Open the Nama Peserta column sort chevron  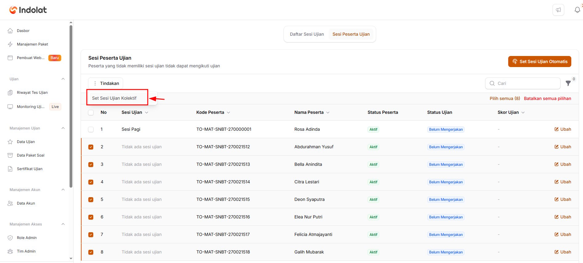pos(328,113)
